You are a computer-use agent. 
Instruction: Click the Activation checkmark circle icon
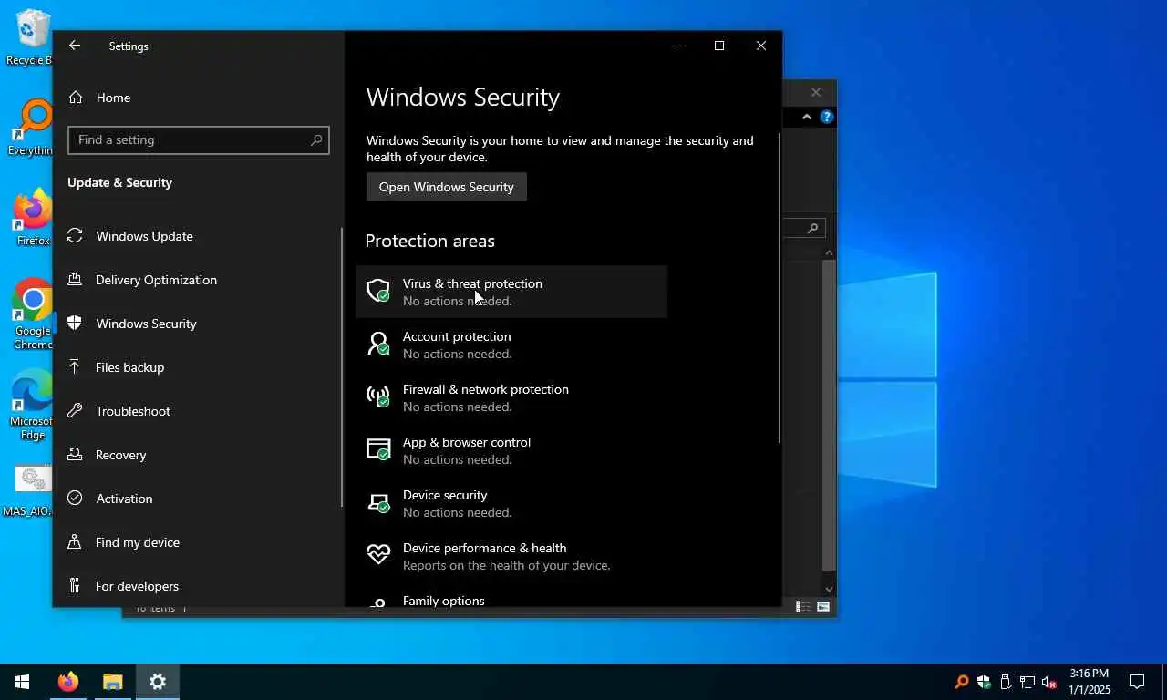76,499
